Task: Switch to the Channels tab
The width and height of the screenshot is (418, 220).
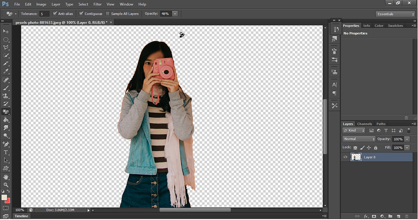Action: tap(365, 124)
